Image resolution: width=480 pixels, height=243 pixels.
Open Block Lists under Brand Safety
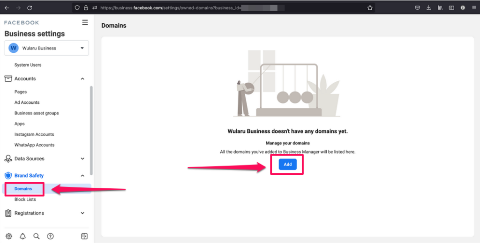[x=25, y=200]
